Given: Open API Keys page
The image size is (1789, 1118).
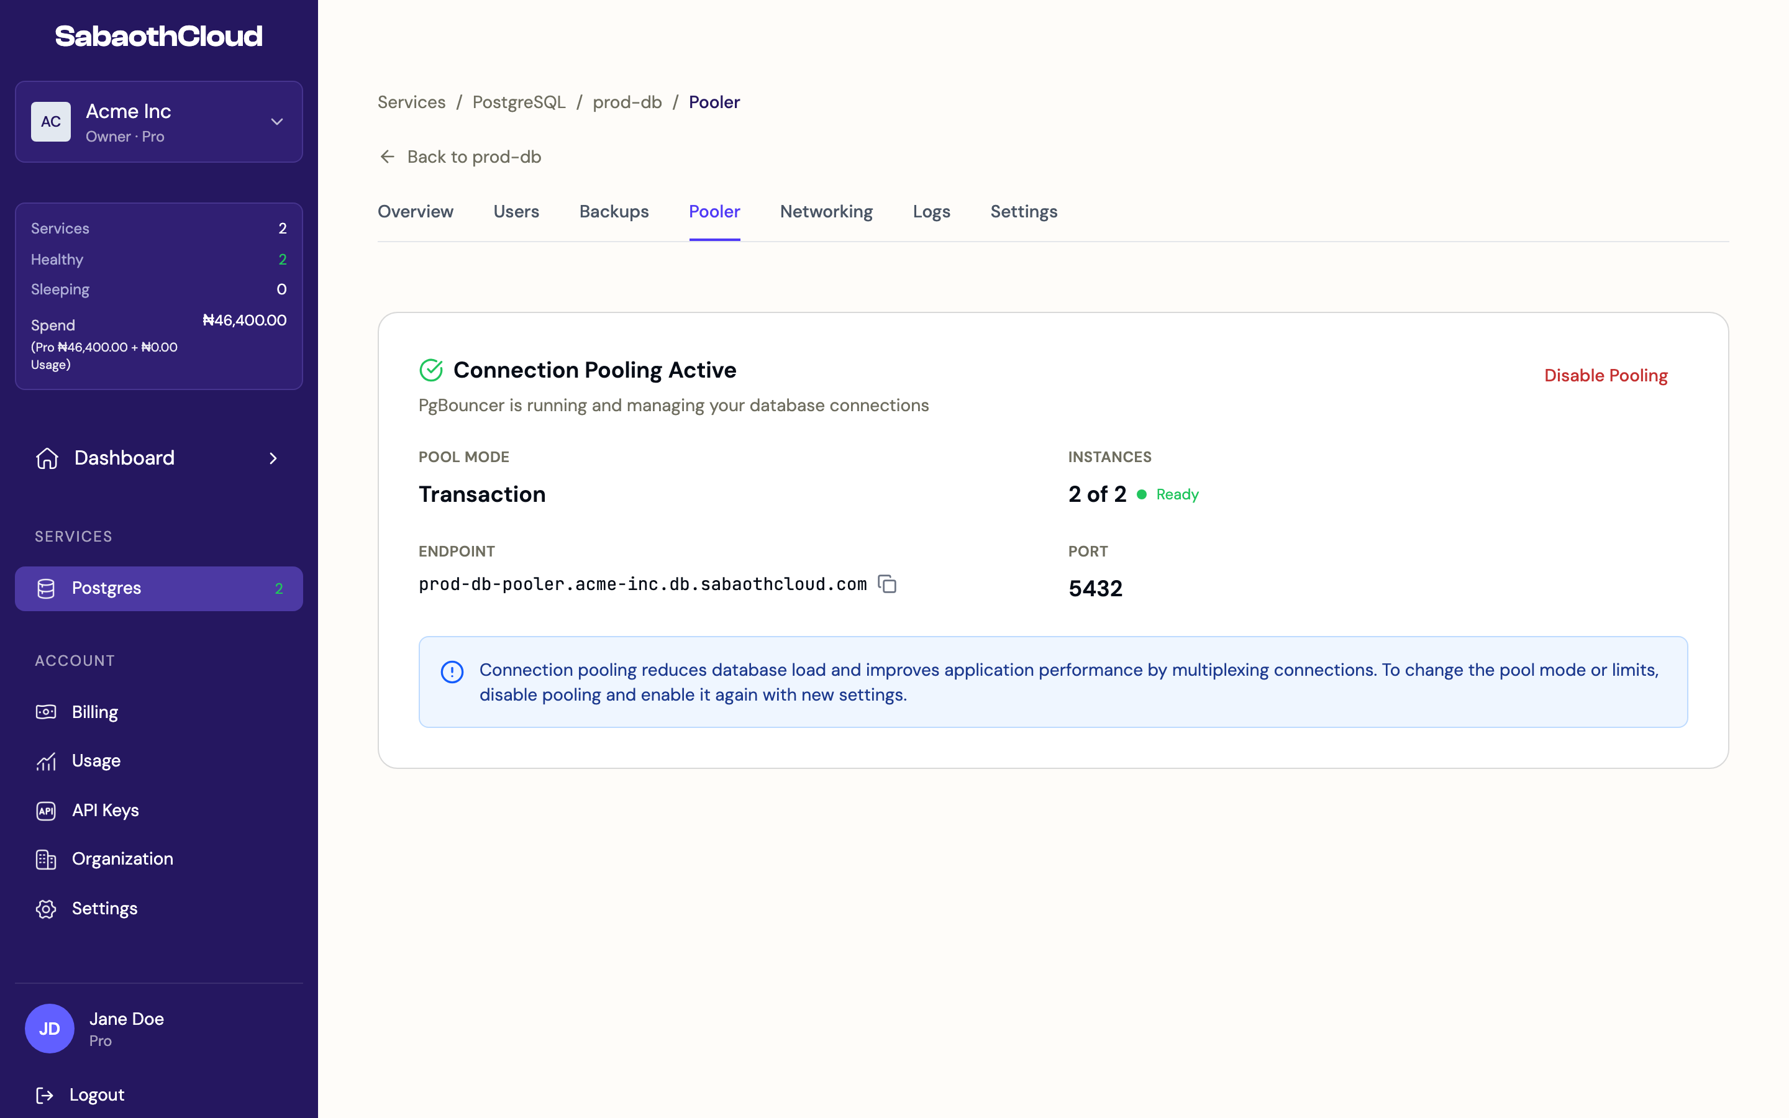Looking at the screenshot, I should [106, 811].
